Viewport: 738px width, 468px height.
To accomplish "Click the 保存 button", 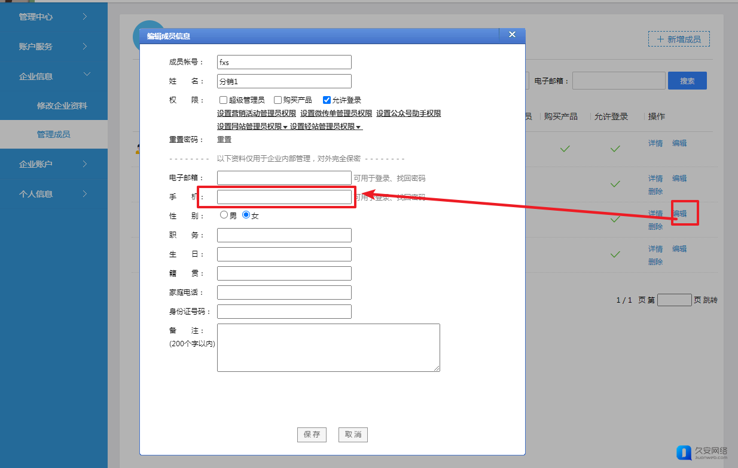I will (x=312, y=435).
